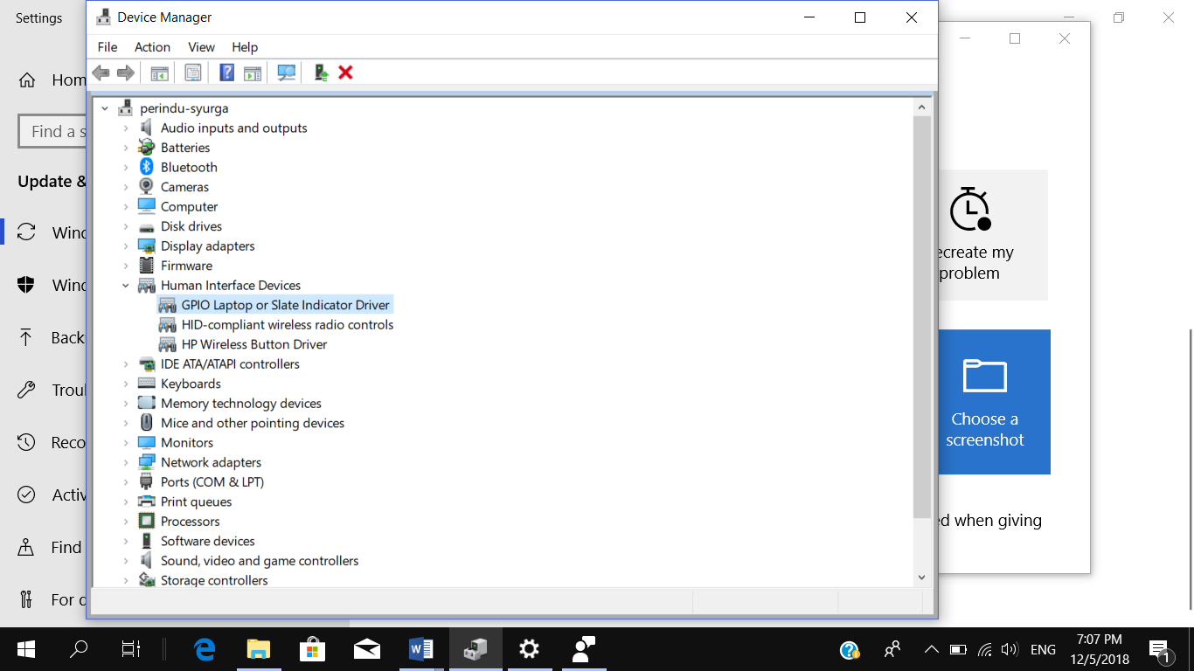Screen dimensions: 1194x671
Task: Click the Forward arrow in Device Manager toolbar
Action: click(x=126, y=73)
